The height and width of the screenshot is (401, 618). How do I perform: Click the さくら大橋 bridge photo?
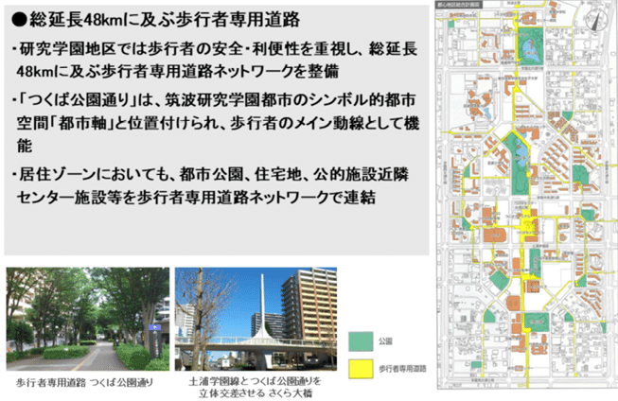point(256,319)
